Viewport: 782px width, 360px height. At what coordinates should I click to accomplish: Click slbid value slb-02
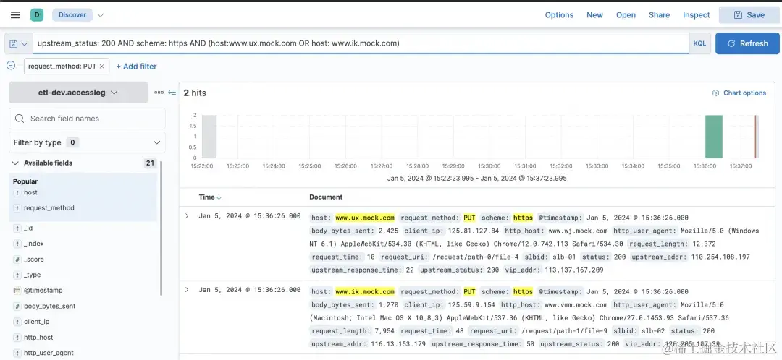[652, 331]
